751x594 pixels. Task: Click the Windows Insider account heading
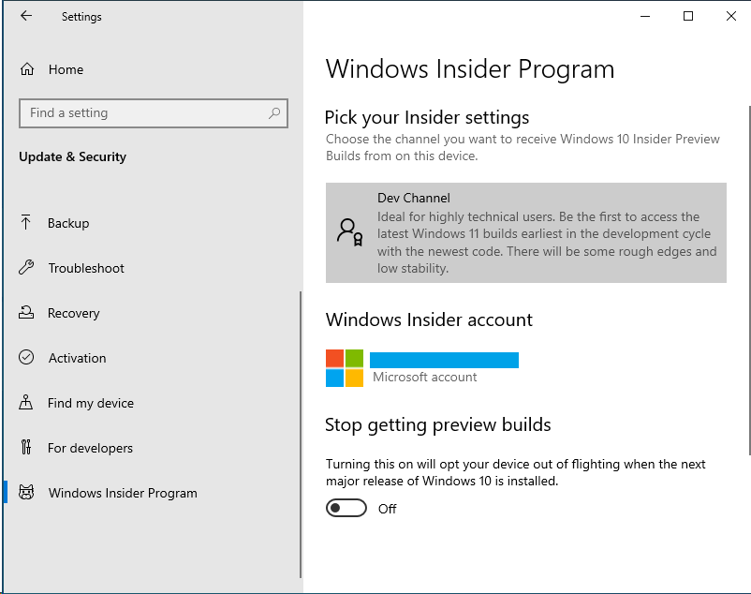click(429, 319)
